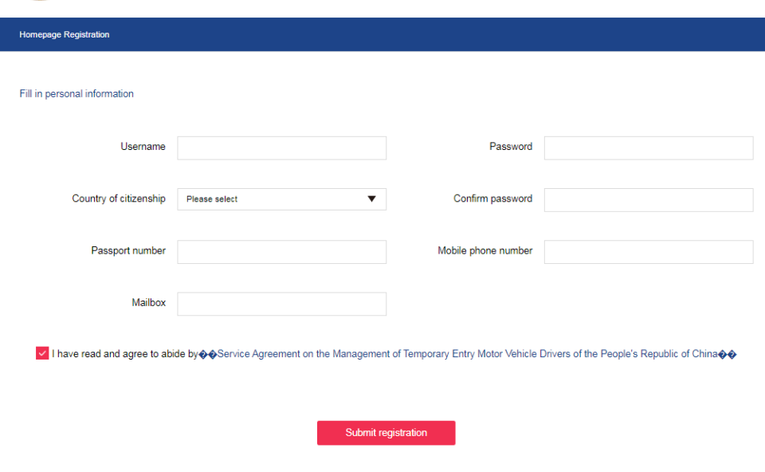Click the Country of citizenship label
The height and width of the screenshot is (472, 765).
pyautogui.click(x=119, y=199)
